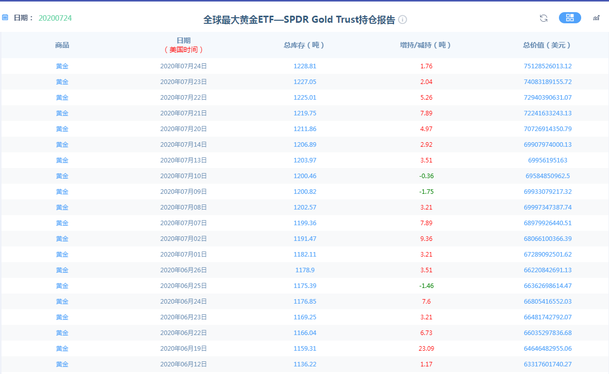This screenshot has width=609, height=374.
Task: Click the 23.09 increase value
Action: coord(426,348)
